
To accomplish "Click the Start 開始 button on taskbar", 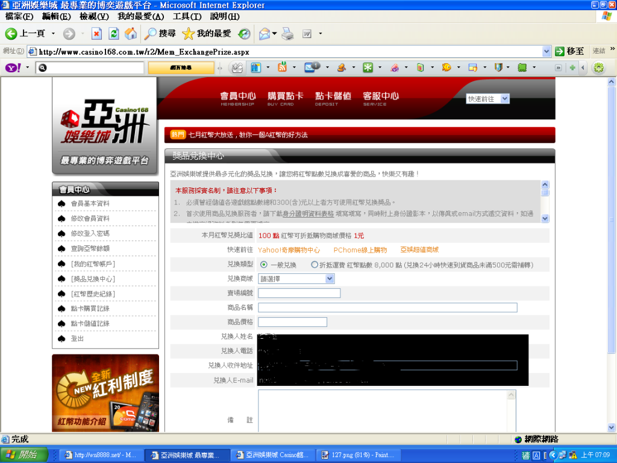I will (x=20, y=455).
